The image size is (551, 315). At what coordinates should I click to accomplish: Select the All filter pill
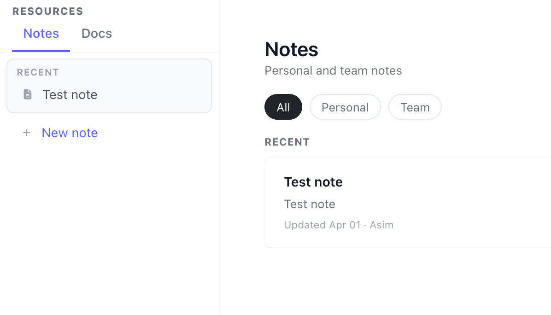point(283,107)
